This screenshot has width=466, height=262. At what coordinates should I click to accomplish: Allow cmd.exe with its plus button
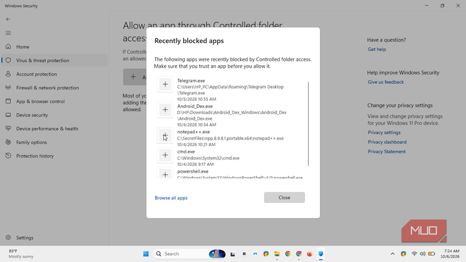(x=165, y=155)
